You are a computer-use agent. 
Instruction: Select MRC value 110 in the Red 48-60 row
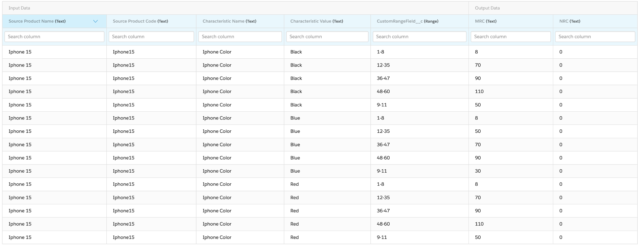click(x=511, y=224)
